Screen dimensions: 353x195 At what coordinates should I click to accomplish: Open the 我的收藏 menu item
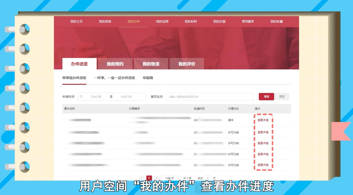tap(276, 21)
